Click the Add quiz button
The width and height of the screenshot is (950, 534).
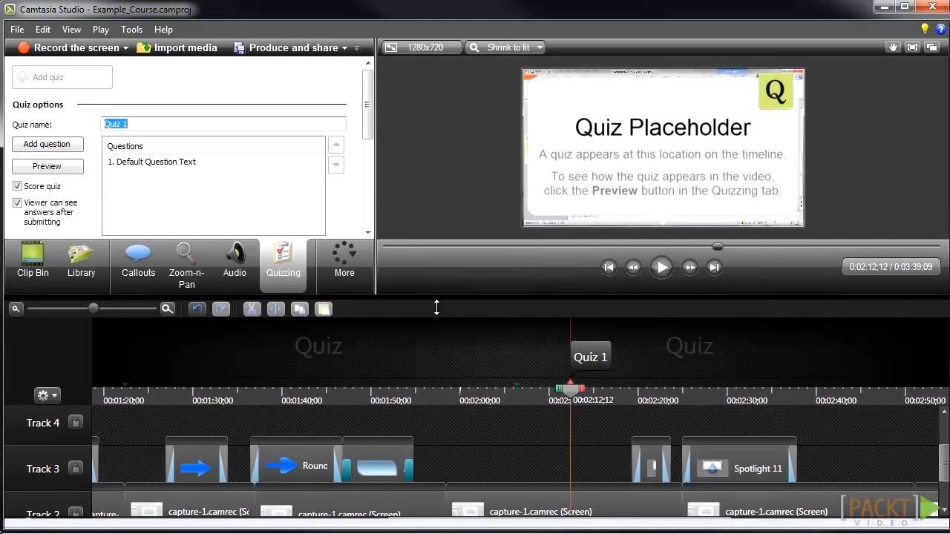pos(62,77)
